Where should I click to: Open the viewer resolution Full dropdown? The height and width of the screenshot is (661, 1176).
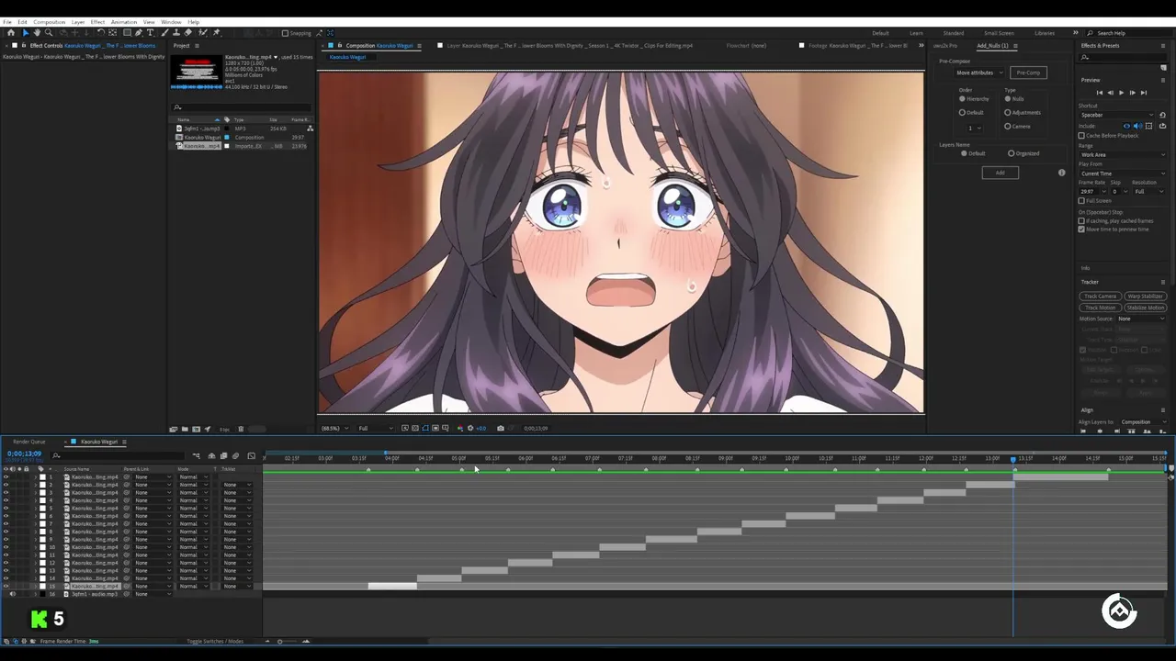pos(375,428)
